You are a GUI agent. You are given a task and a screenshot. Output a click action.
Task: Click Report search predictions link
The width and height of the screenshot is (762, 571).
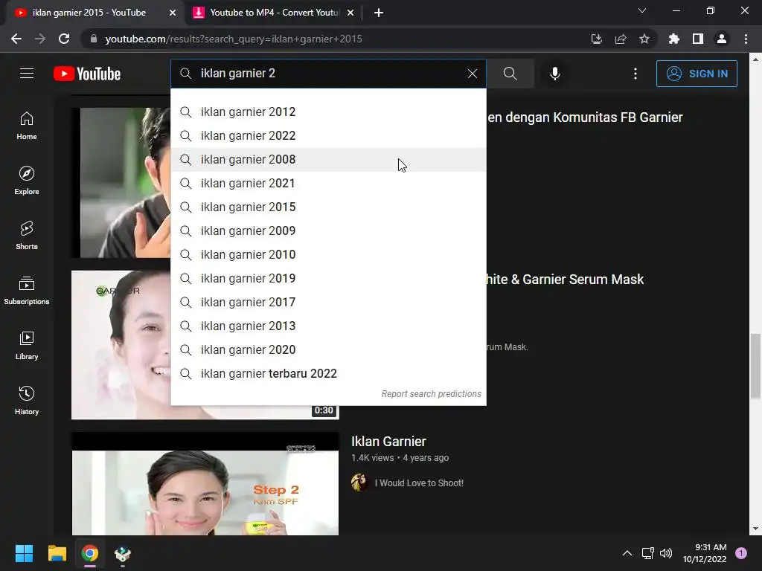pos(431,394)
